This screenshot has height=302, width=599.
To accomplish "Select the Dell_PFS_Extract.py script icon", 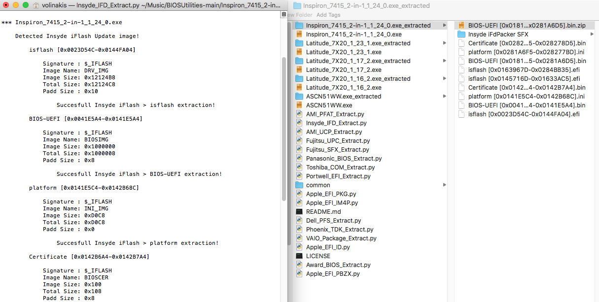I will tap(299, 221).
